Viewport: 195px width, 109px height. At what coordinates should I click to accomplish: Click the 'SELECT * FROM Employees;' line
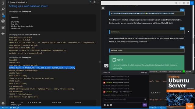click(20, 94)
